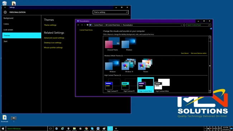Click Forward arrow in Control Panel window

(x=82, y=25)
